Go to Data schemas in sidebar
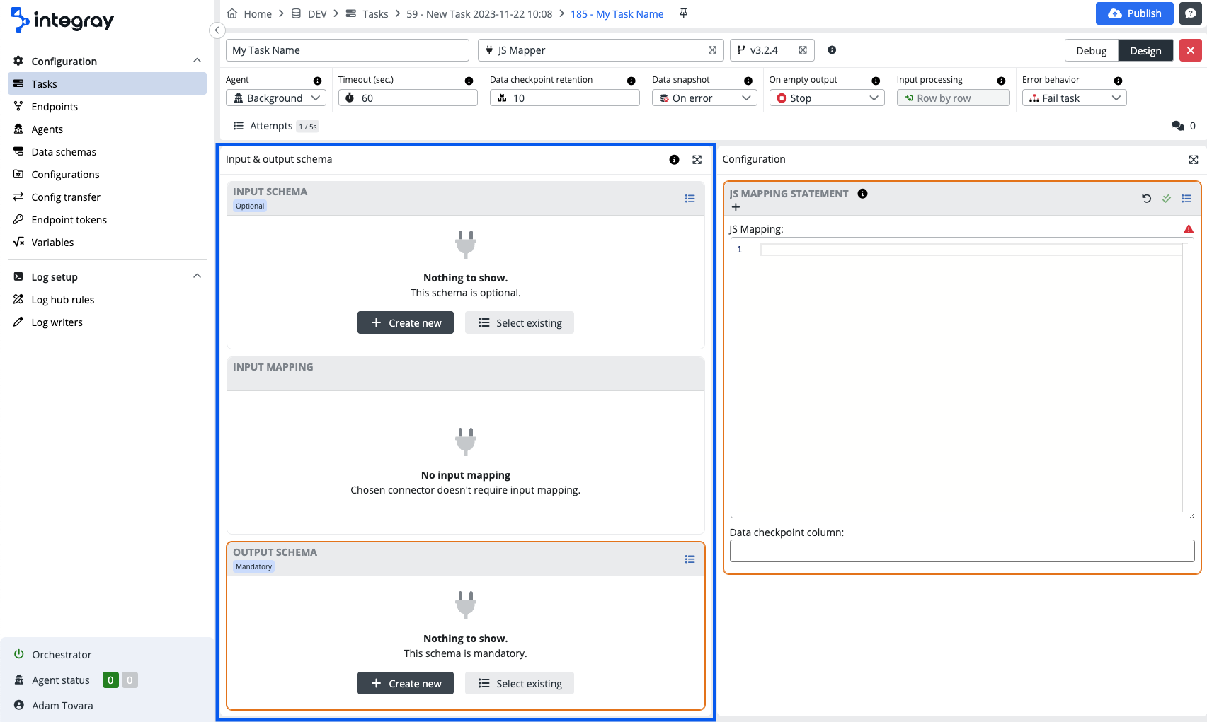 point(64,152)
